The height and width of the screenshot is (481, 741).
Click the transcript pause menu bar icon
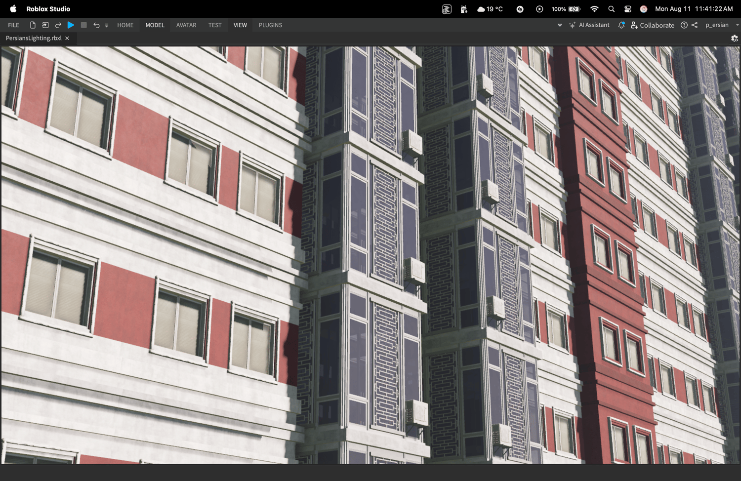pyautogui.click(x=447, y=9)
